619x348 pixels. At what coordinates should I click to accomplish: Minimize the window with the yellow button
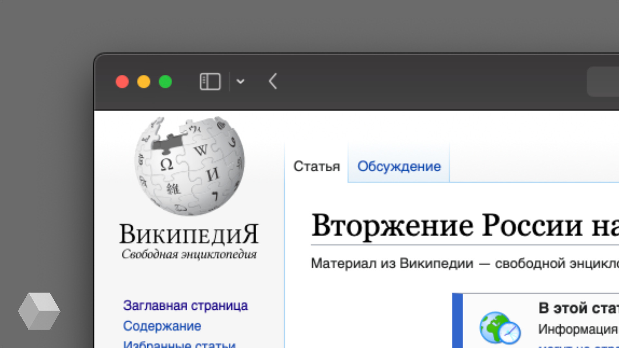tap(144, 82)
